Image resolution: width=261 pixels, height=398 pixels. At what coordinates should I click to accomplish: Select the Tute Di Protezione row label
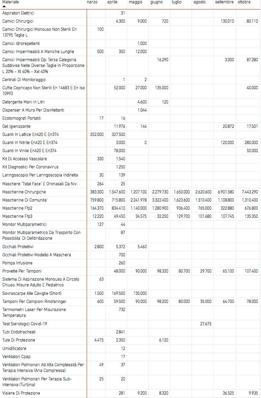(x=19, y=340)
